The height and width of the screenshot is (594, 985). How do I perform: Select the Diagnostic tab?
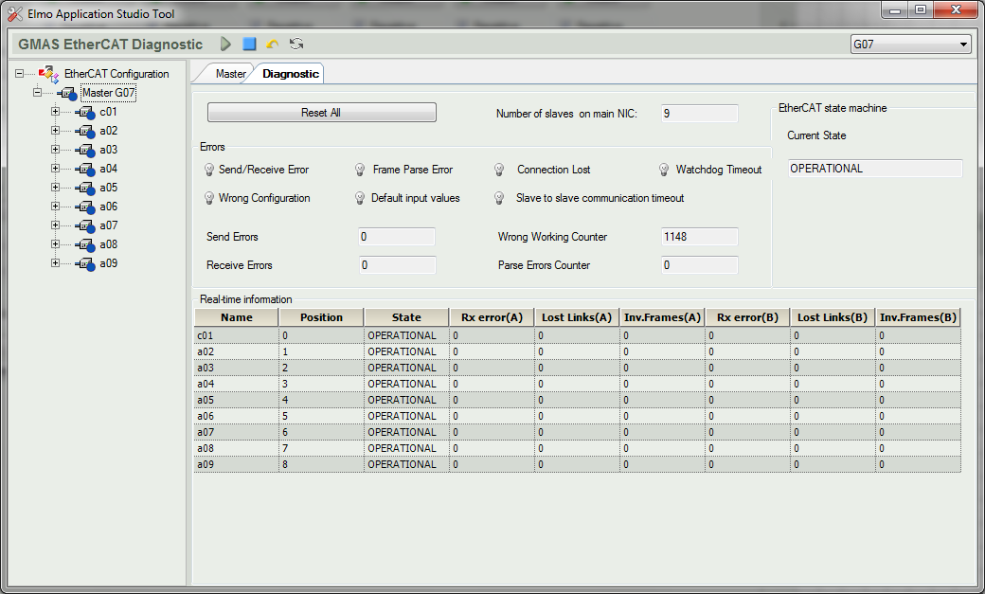[290, 74]
